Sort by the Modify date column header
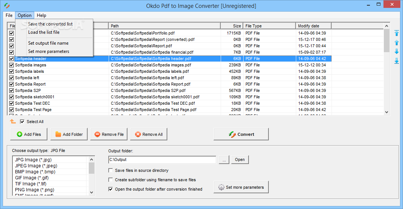Image resolution: width=403 pixels, height=209 pixels. (x=314, y=26)
